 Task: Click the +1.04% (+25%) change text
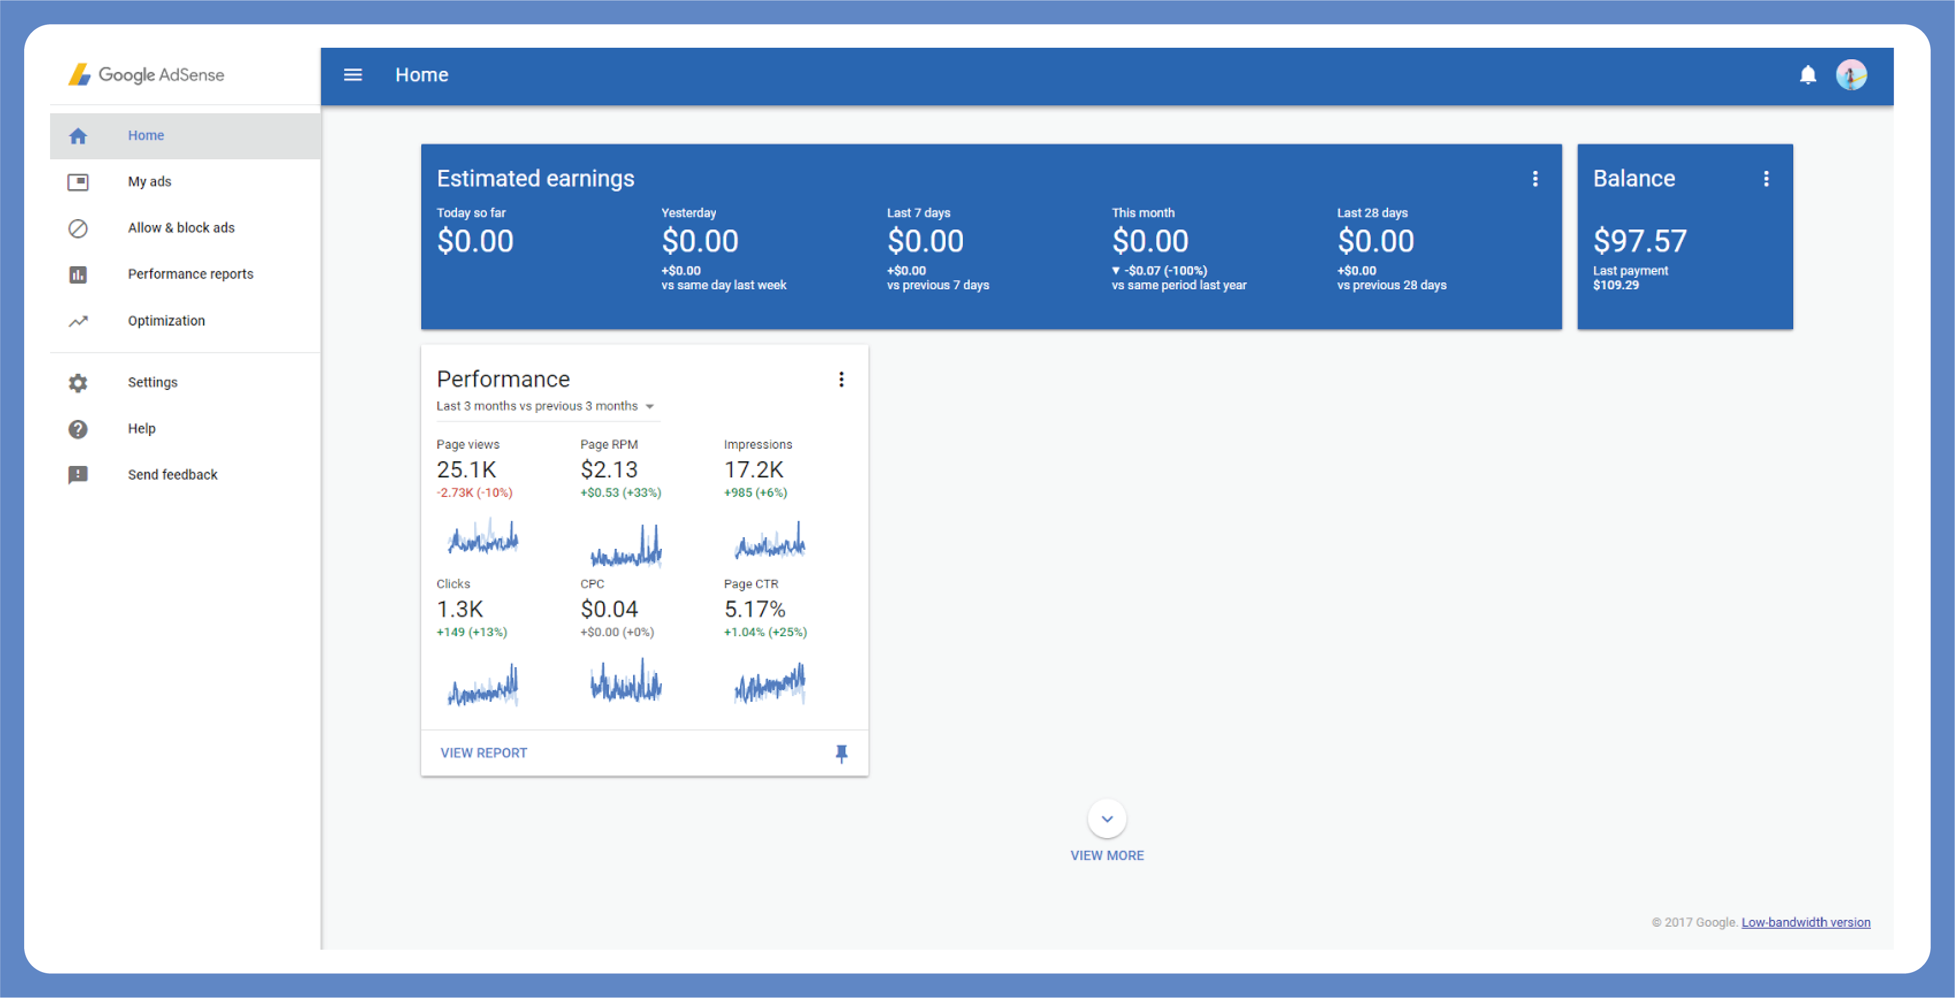[765, 633]
